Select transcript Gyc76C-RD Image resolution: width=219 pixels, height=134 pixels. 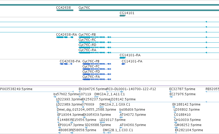pos(149,47)
